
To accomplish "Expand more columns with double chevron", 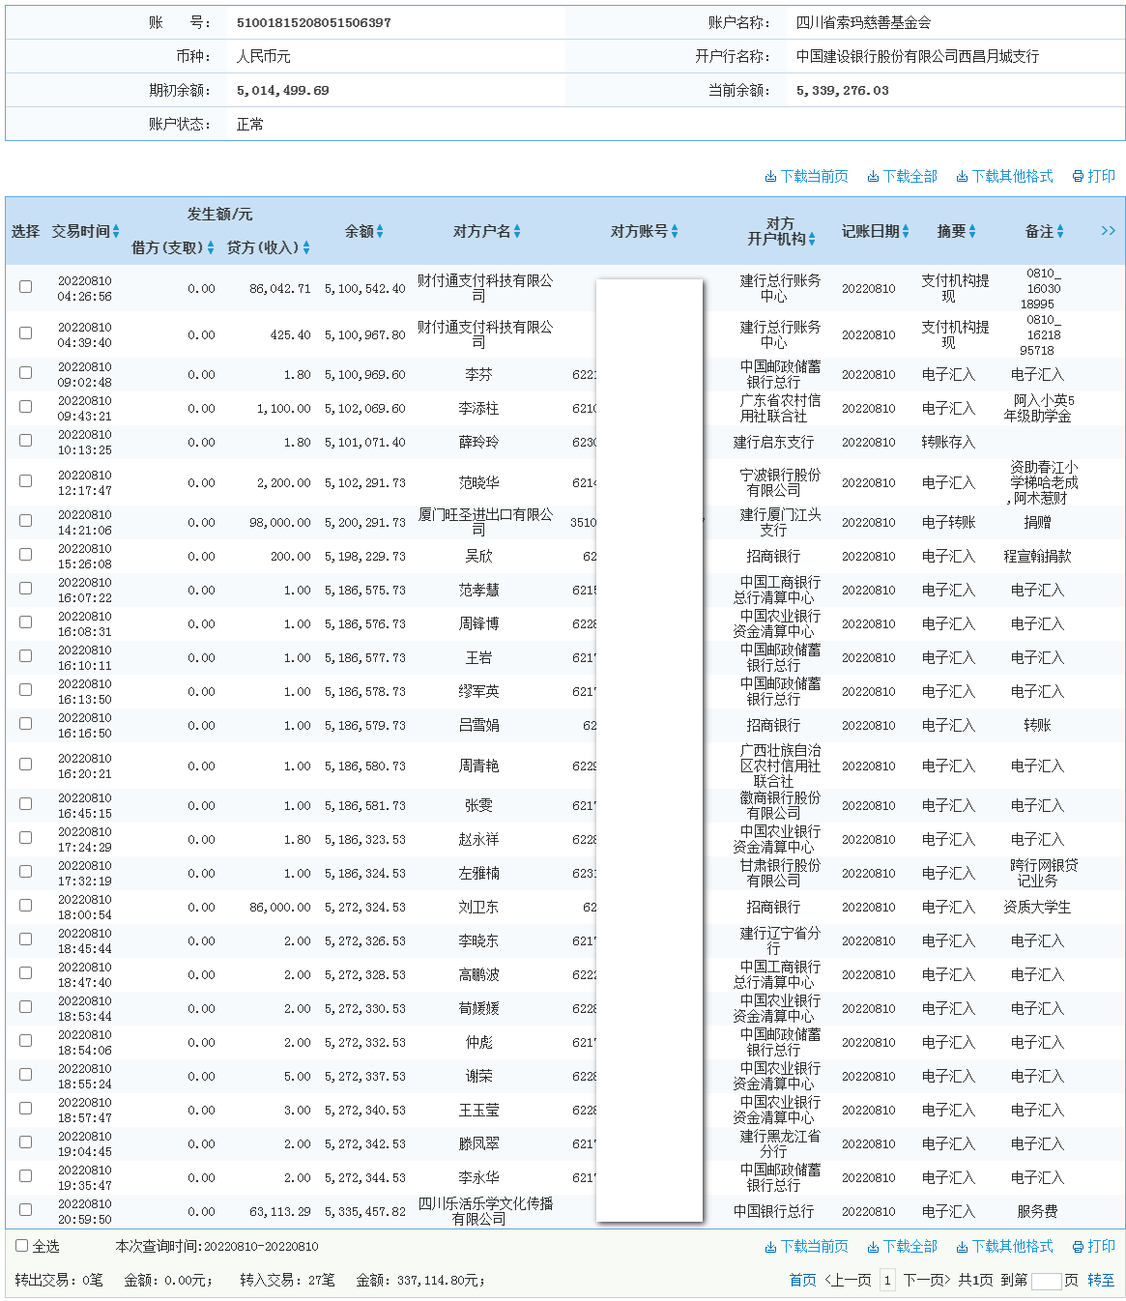I will (1108, 231).
